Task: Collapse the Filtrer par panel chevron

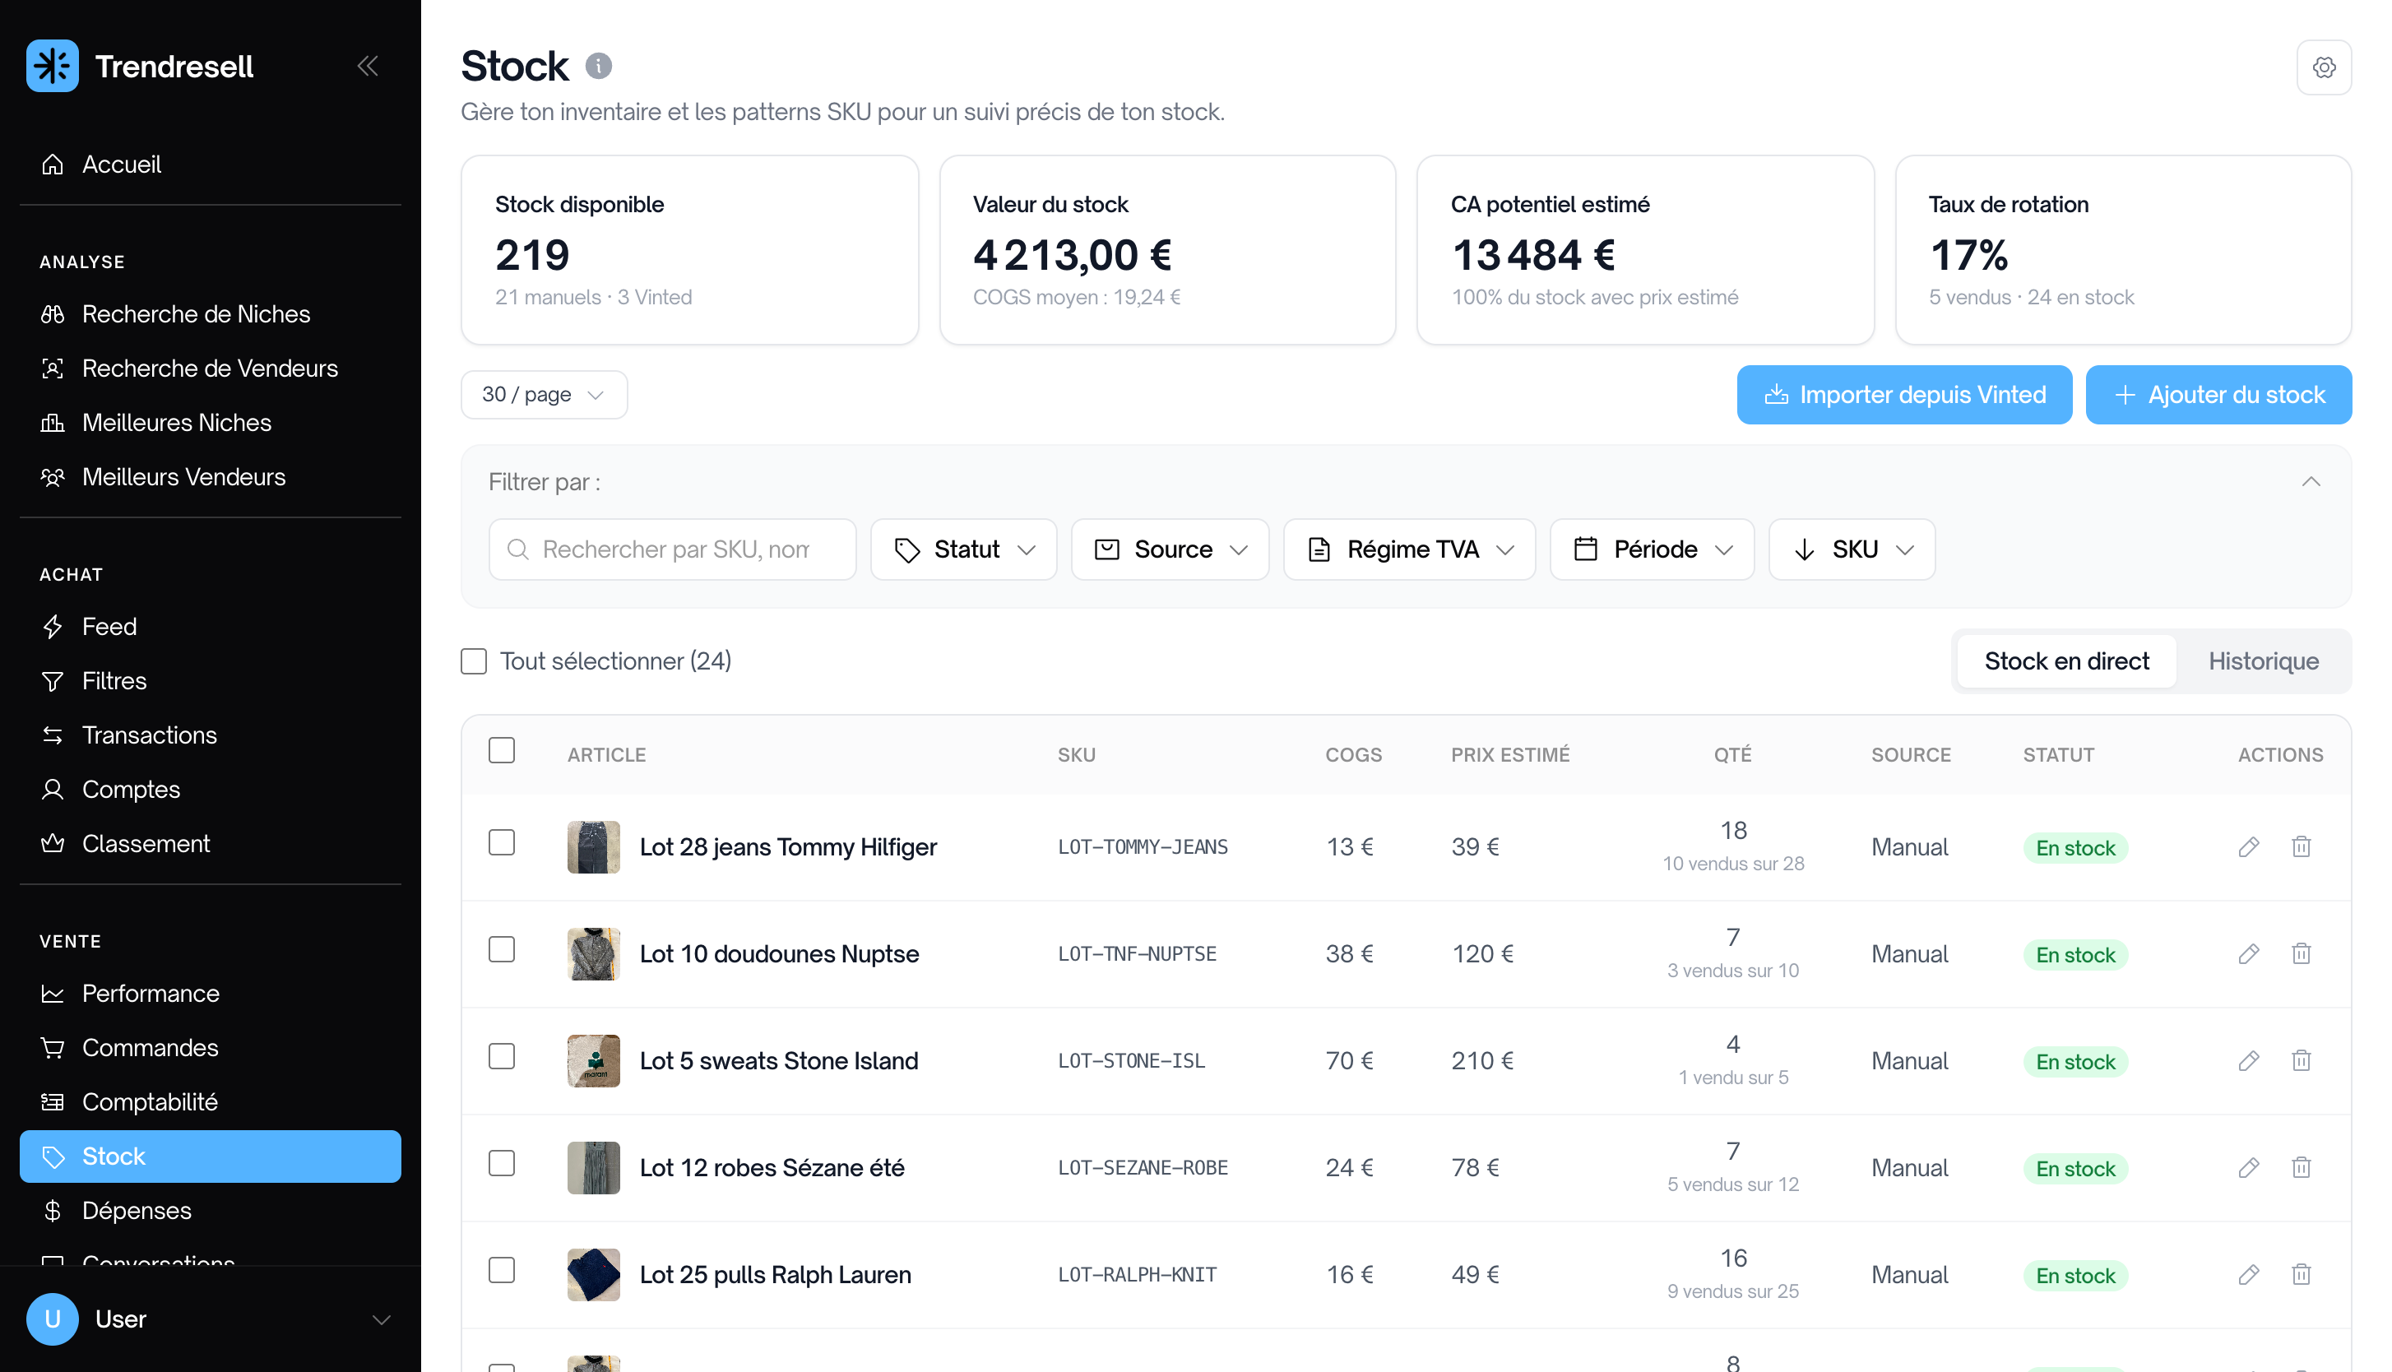Action: coord(2310,481)
